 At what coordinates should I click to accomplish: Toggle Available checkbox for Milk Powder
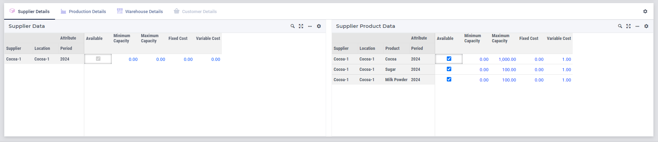point(449,79)
